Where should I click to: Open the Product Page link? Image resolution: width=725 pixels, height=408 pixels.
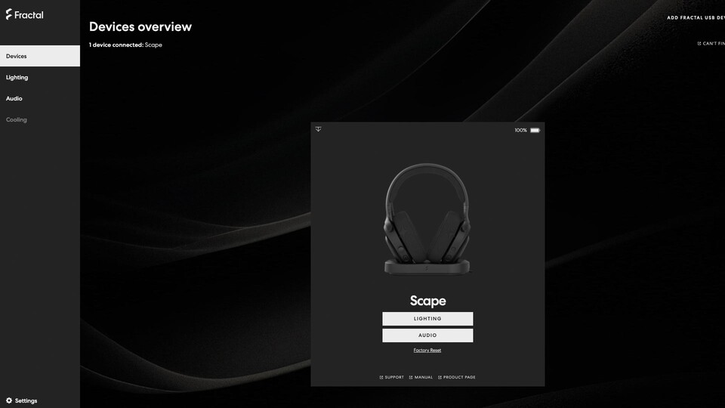[x=457, y=378]
